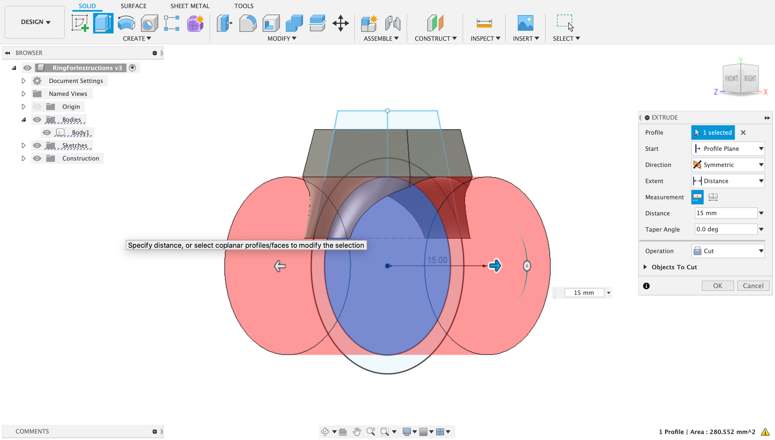Cancel the Extrude dialog
Image resolution: width=775 pixels, height=440 pixels.
753,286
